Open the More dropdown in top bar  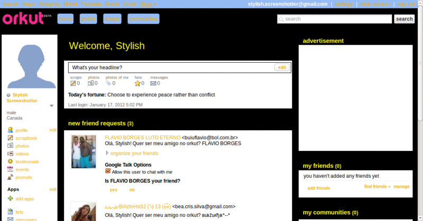(148, 4)
